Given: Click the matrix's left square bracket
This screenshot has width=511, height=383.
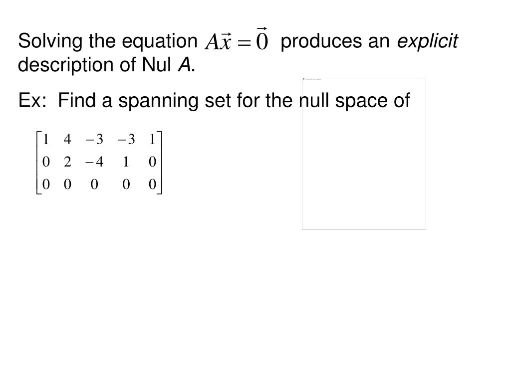Looking at the screenshot, I should pos(38,163).
